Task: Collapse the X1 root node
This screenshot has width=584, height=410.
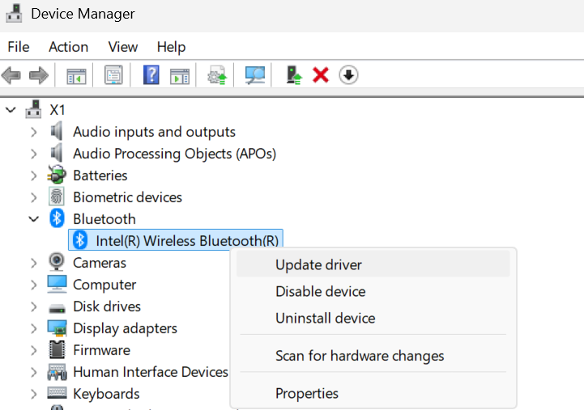Action: coord(11,110)
